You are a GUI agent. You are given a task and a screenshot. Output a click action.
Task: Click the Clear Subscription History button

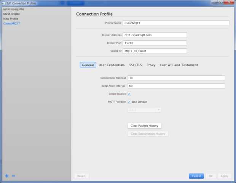point(148,134)
